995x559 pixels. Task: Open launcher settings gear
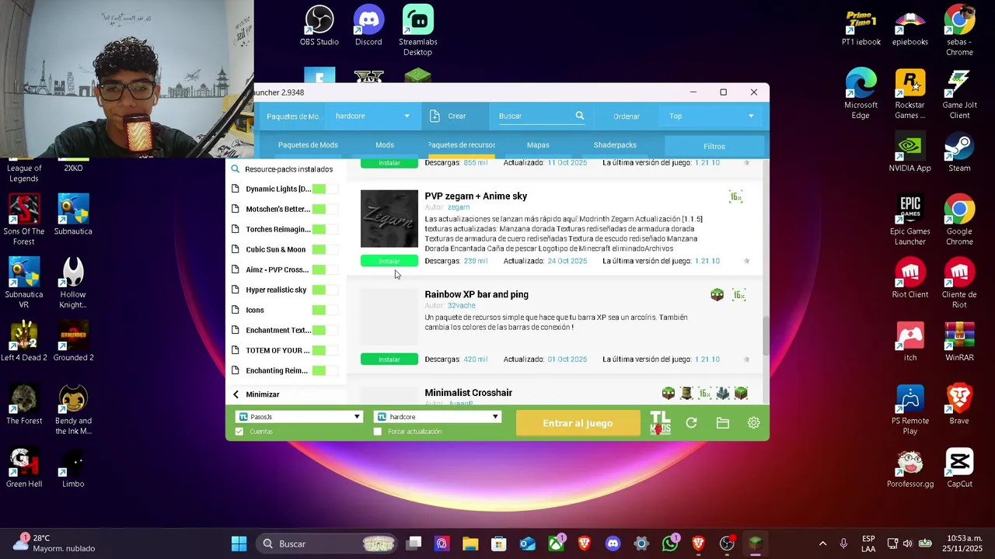click(753, 423)
